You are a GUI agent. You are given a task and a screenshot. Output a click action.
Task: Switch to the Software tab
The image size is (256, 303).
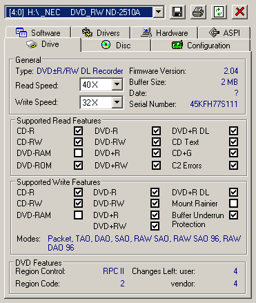[38, 32]
